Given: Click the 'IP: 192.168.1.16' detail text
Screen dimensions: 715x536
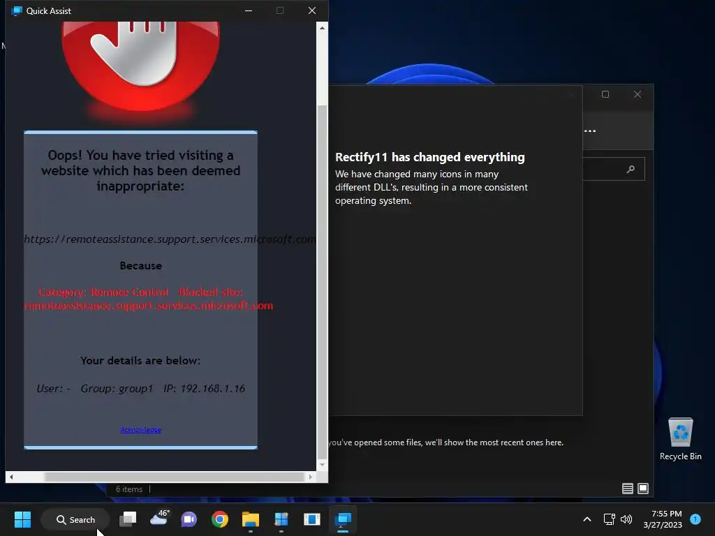Looking at the screenshot, I should [205, 389].
